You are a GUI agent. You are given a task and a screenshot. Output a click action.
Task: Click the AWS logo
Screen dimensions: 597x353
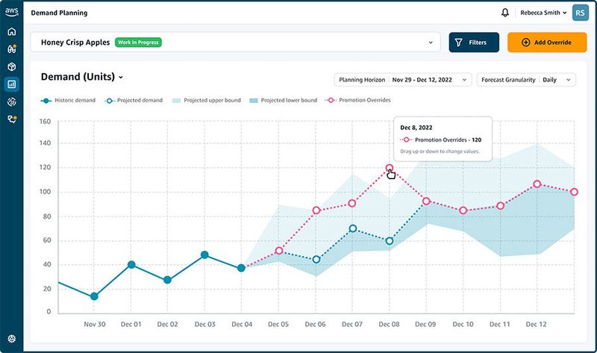coord(11,13)
